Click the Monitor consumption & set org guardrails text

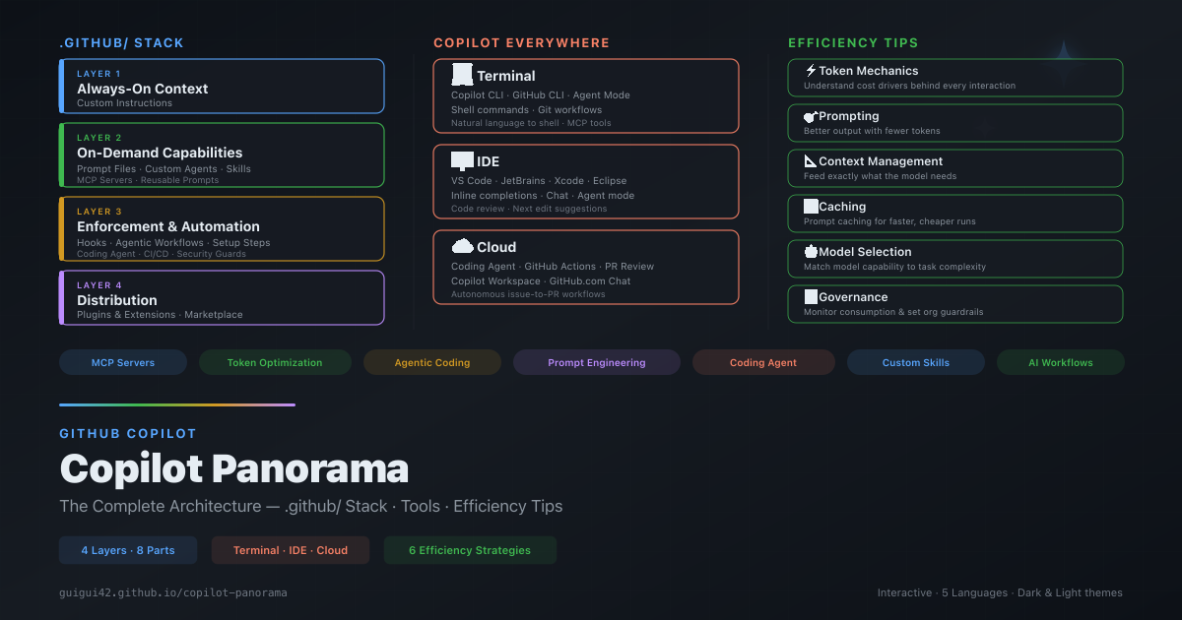[x=893, y=312]
